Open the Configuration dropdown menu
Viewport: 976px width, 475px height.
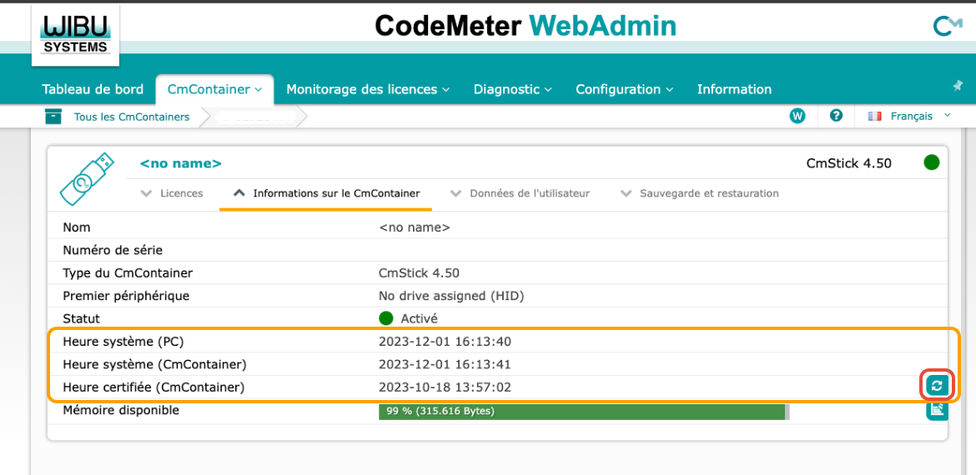[624, 89]
